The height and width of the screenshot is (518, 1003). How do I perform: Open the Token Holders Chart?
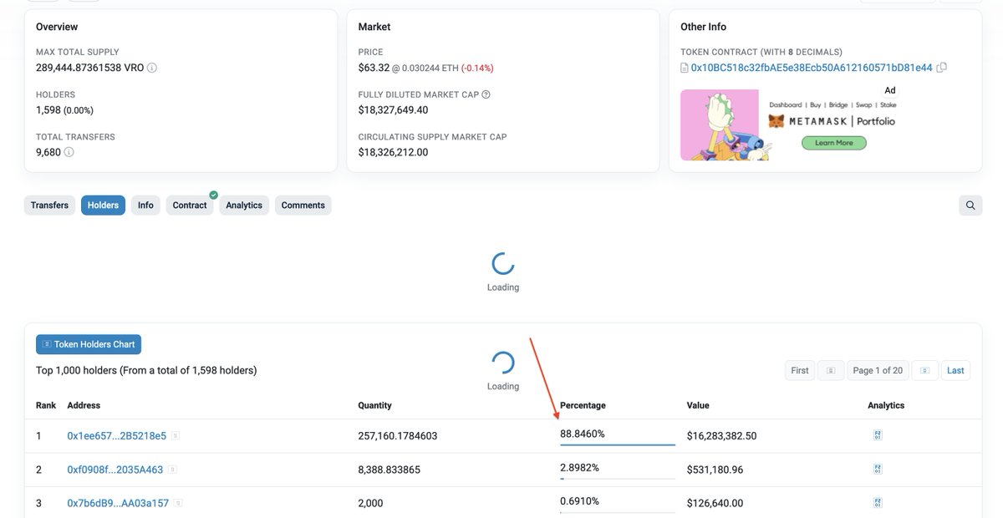click(88, 343)
